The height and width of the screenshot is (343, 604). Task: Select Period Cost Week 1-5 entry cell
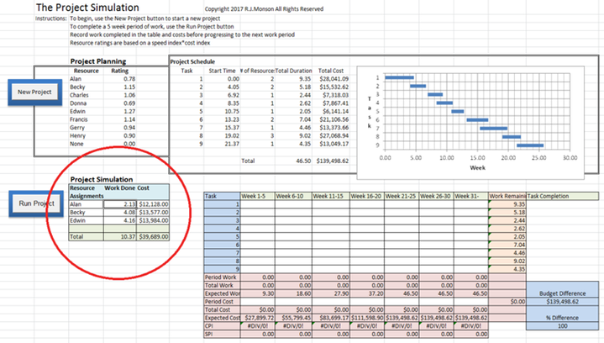tap(257, 301)
